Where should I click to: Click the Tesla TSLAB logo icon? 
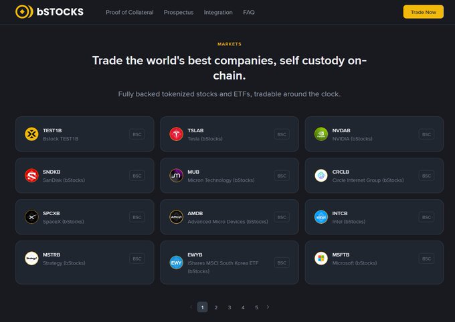click(x=176, y=134)
